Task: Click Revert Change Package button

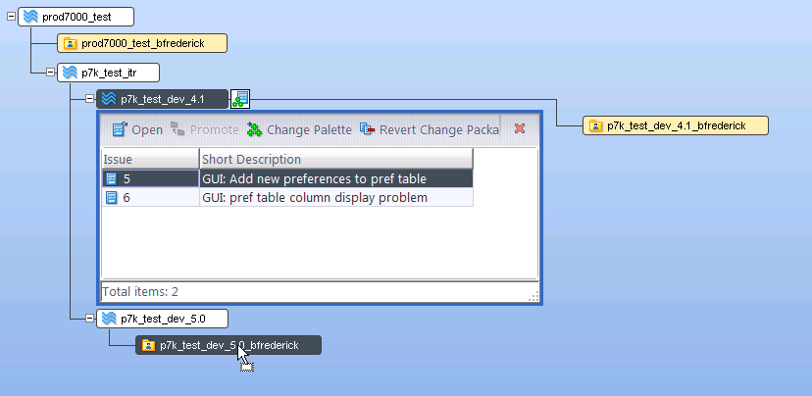Action: [430, 129]
